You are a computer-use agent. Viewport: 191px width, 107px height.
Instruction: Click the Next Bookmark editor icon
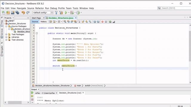[87, 22]
